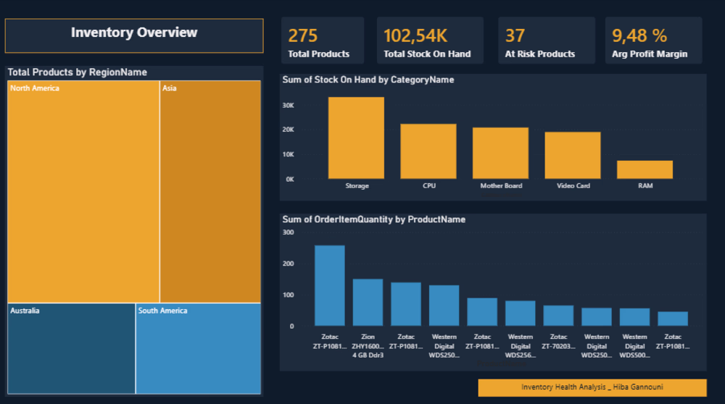Click the Inventory Health Analysis Hiba Gannouni banner
The height and width of the screenshot is (404, 725).
[x=592, y=387]
